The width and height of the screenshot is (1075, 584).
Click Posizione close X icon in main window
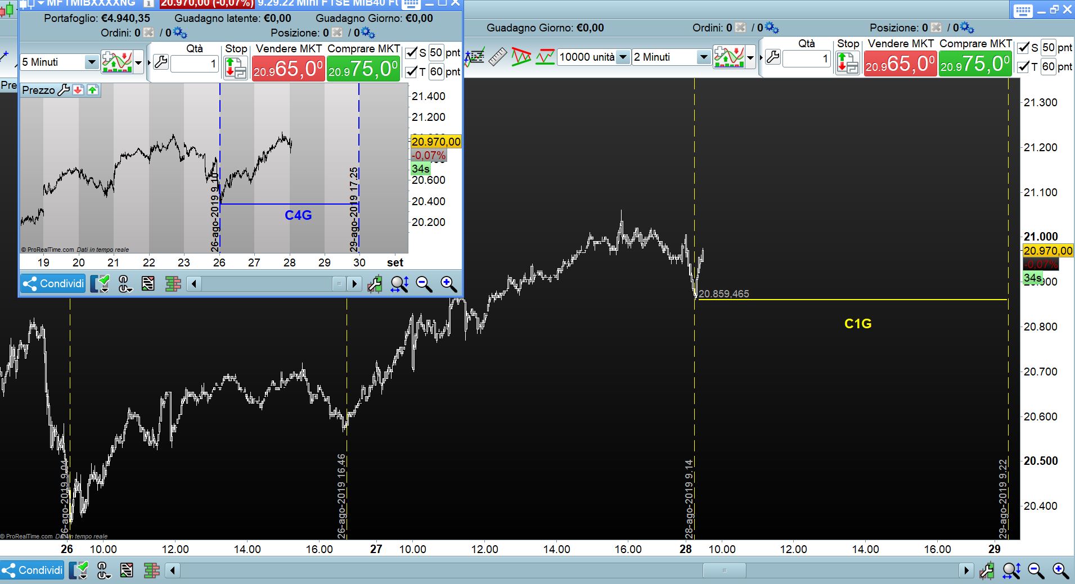[x=936, y=28]
